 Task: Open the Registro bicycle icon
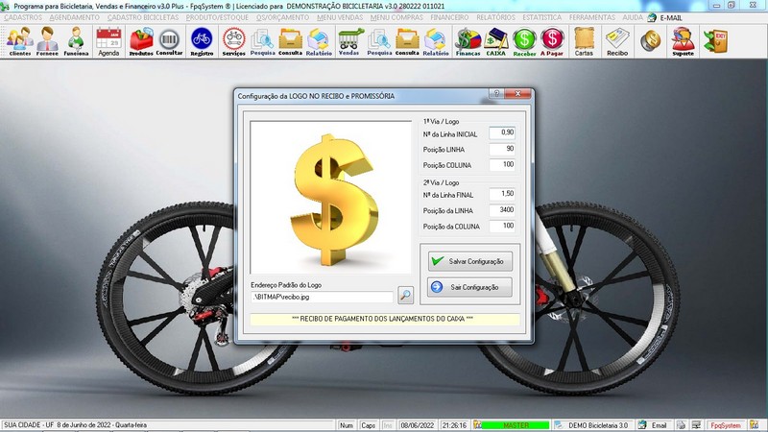pos(202,41)
